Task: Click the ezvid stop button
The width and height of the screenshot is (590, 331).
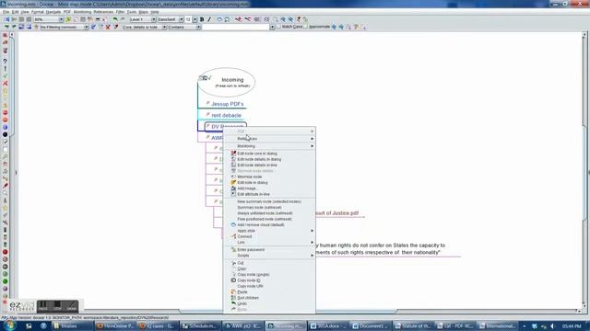Action: pos(57,306)
